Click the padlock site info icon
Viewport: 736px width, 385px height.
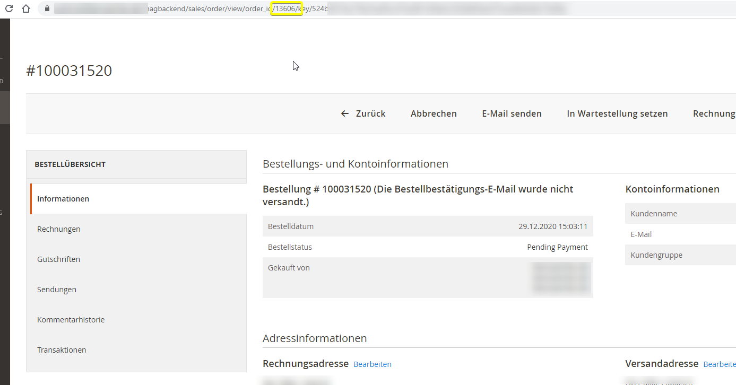pyautogui.click(x=47, y=8)
